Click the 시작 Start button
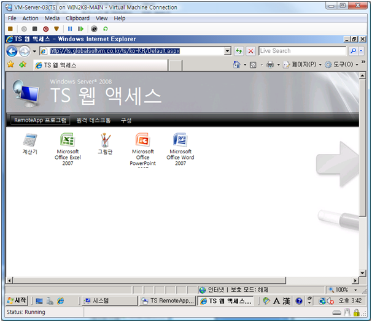Viewport: 372px width, 322px height. pos(17,301)
